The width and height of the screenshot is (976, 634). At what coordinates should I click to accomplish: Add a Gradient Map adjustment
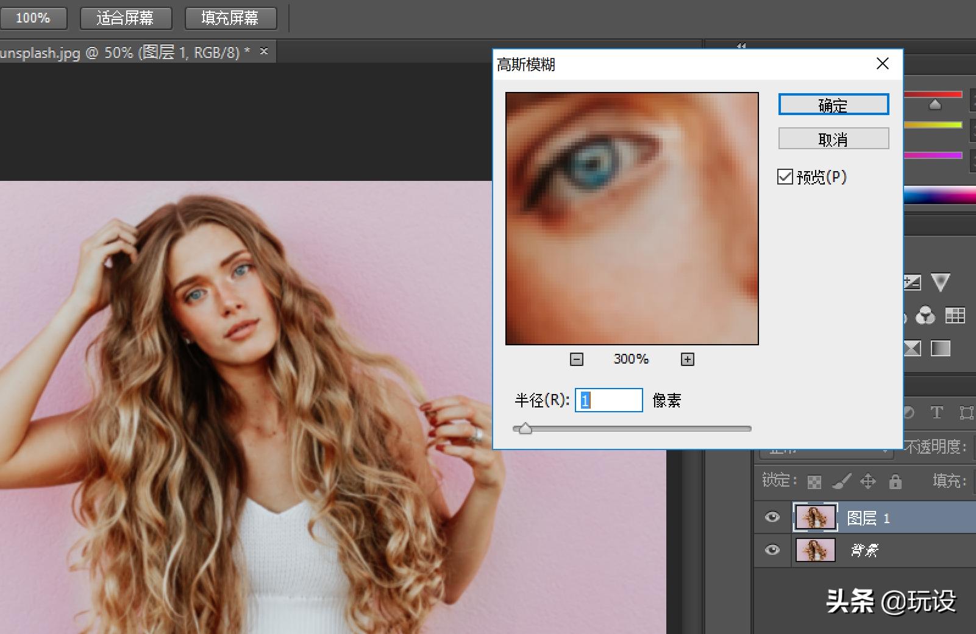click(940, 348)
